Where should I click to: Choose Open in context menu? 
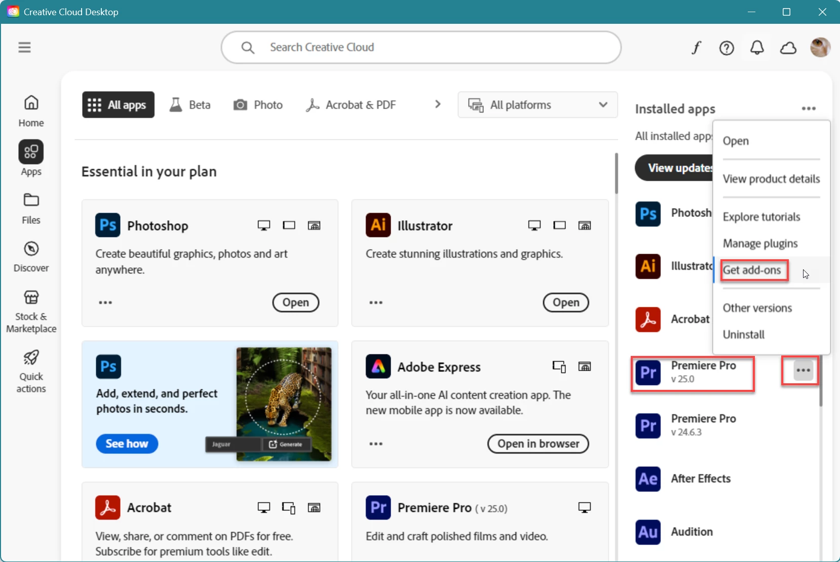click(x=771, y=141)
